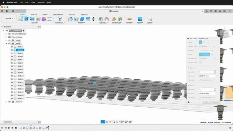The image size is (233, 131).
Task: Select the Extrude tool
Action: (x=26, y=19)
